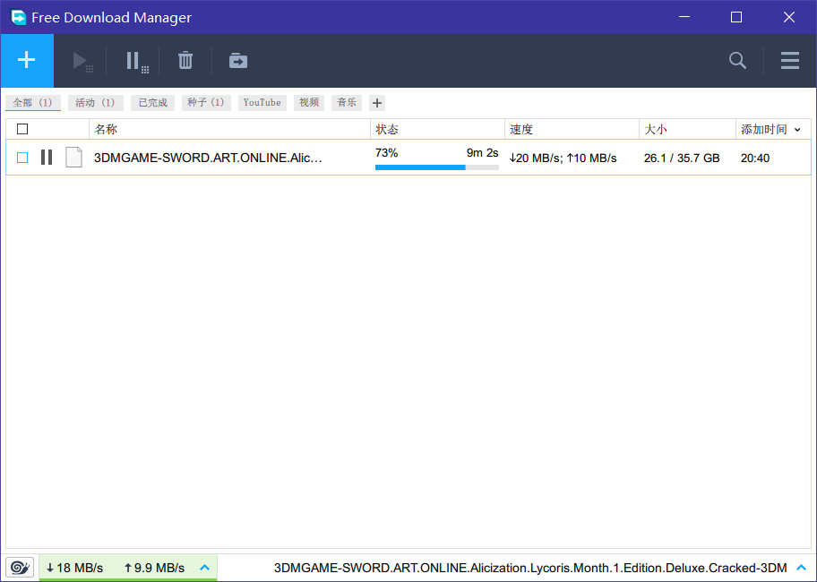Open the hamburger main menu
The height and width of the screenshot is (582, 817).
coord(790,60)
